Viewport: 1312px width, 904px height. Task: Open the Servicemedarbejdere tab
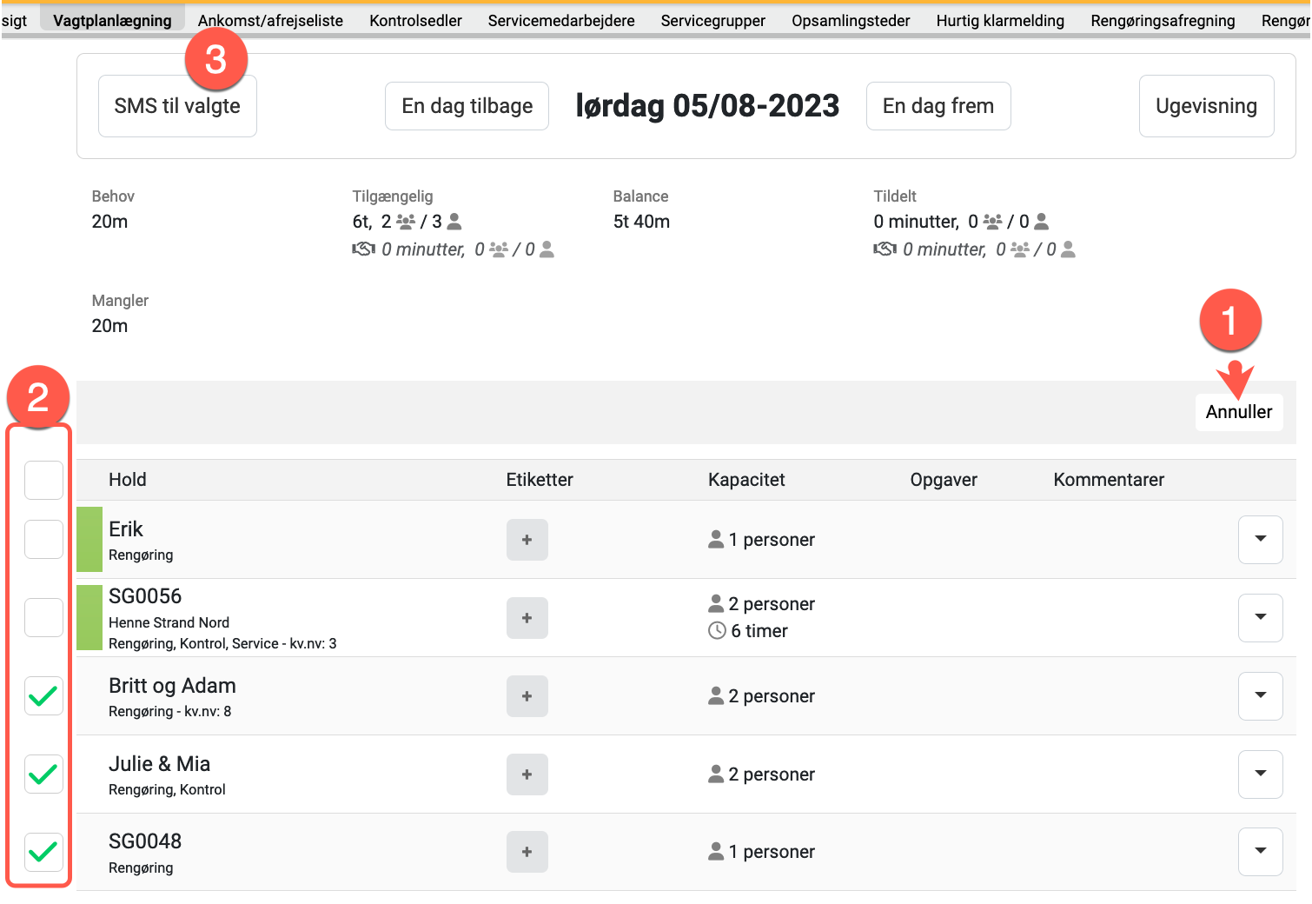point(561,20)
